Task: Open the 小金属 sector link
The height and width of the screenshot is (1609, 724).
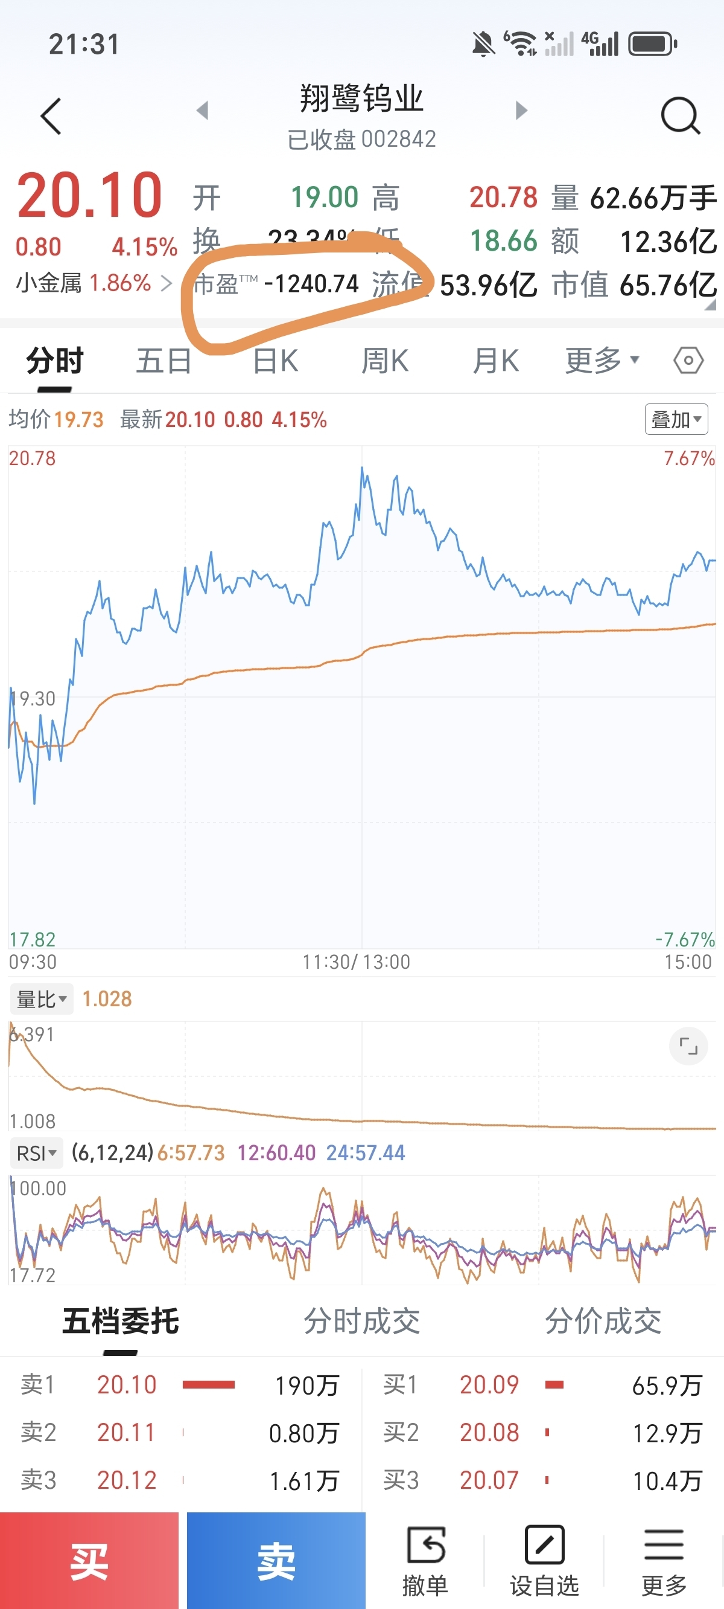Action: pos(94,284)
